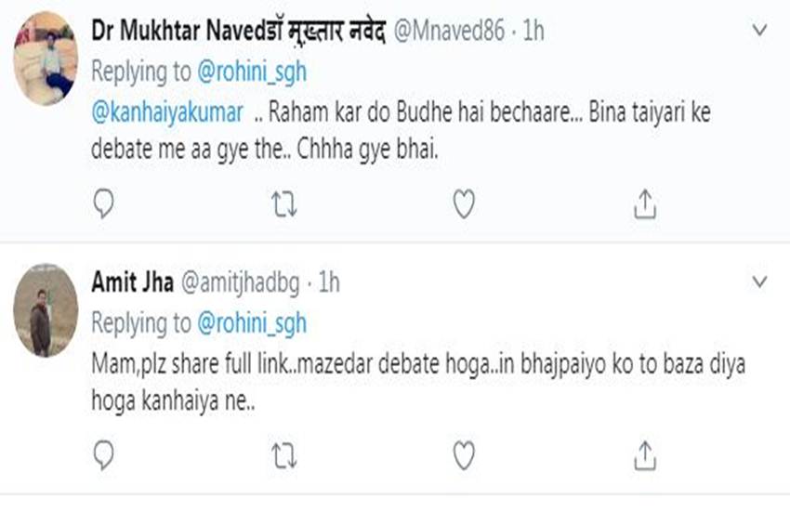Screen dimensions: 790x511
Task: Open more options for Mukhtar Naved's tweet
Action: tap(759, 31)
